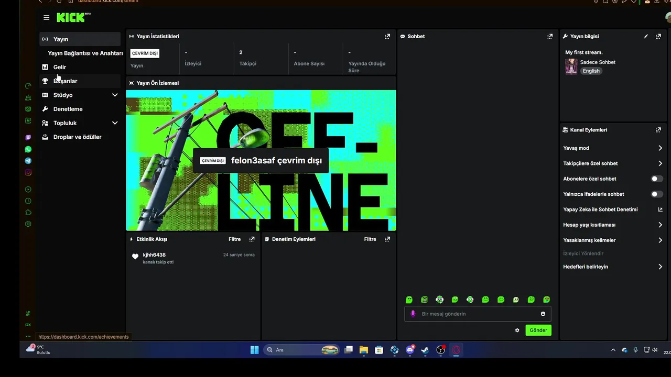Insert the last emote in the emote row
This screenshot has width=671, height=377.
click(x=547, y=300)
